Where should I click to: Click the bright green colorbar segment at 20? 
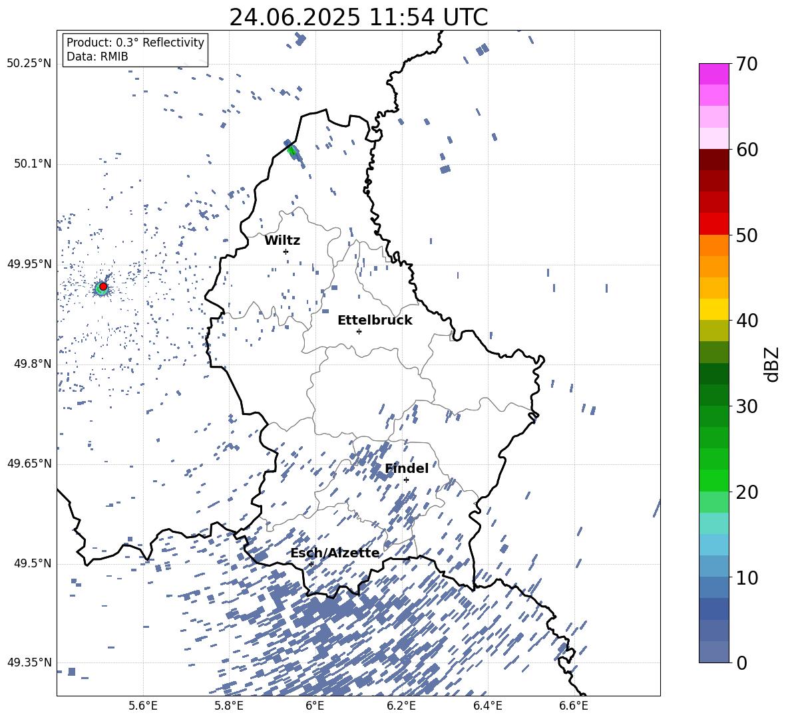[x=713, y=480]
